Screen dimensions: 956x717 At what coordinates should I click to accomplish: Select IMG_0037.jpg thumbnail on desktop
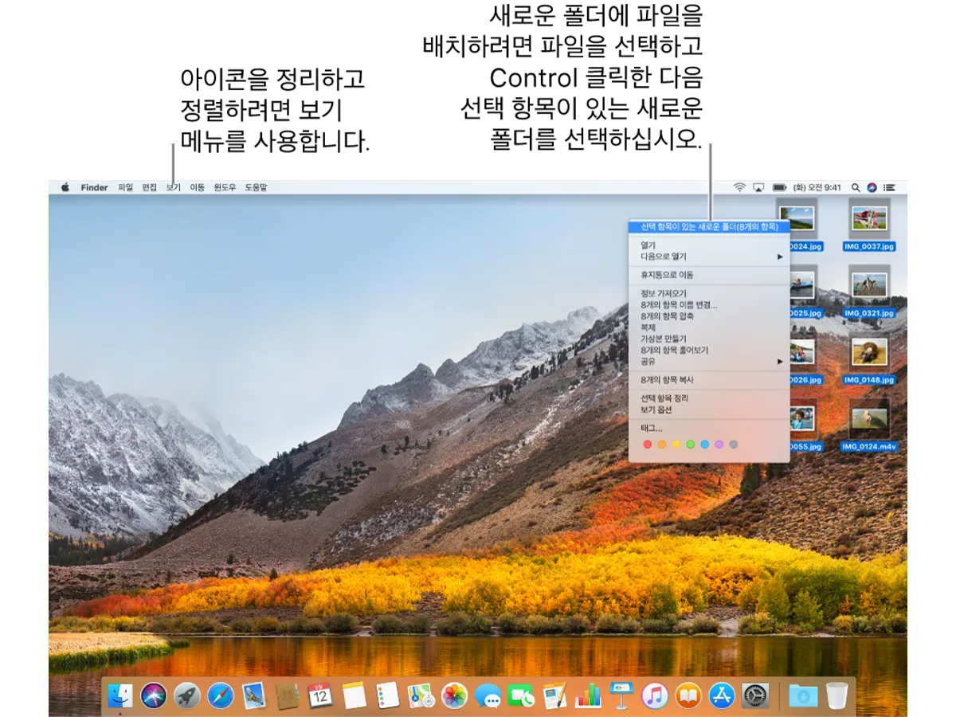[869, 218]
